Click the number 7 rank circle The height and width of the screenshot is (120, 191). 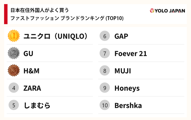105,53
